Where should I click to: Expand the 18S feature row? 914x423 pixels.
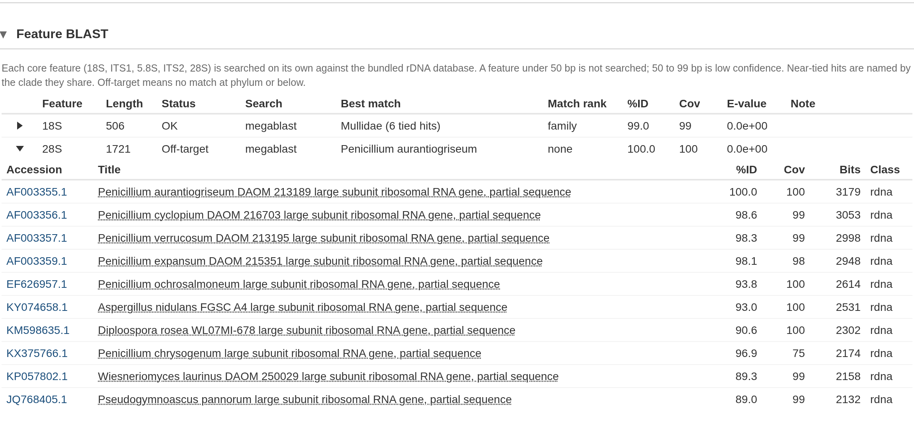click(x=20, y=126)
